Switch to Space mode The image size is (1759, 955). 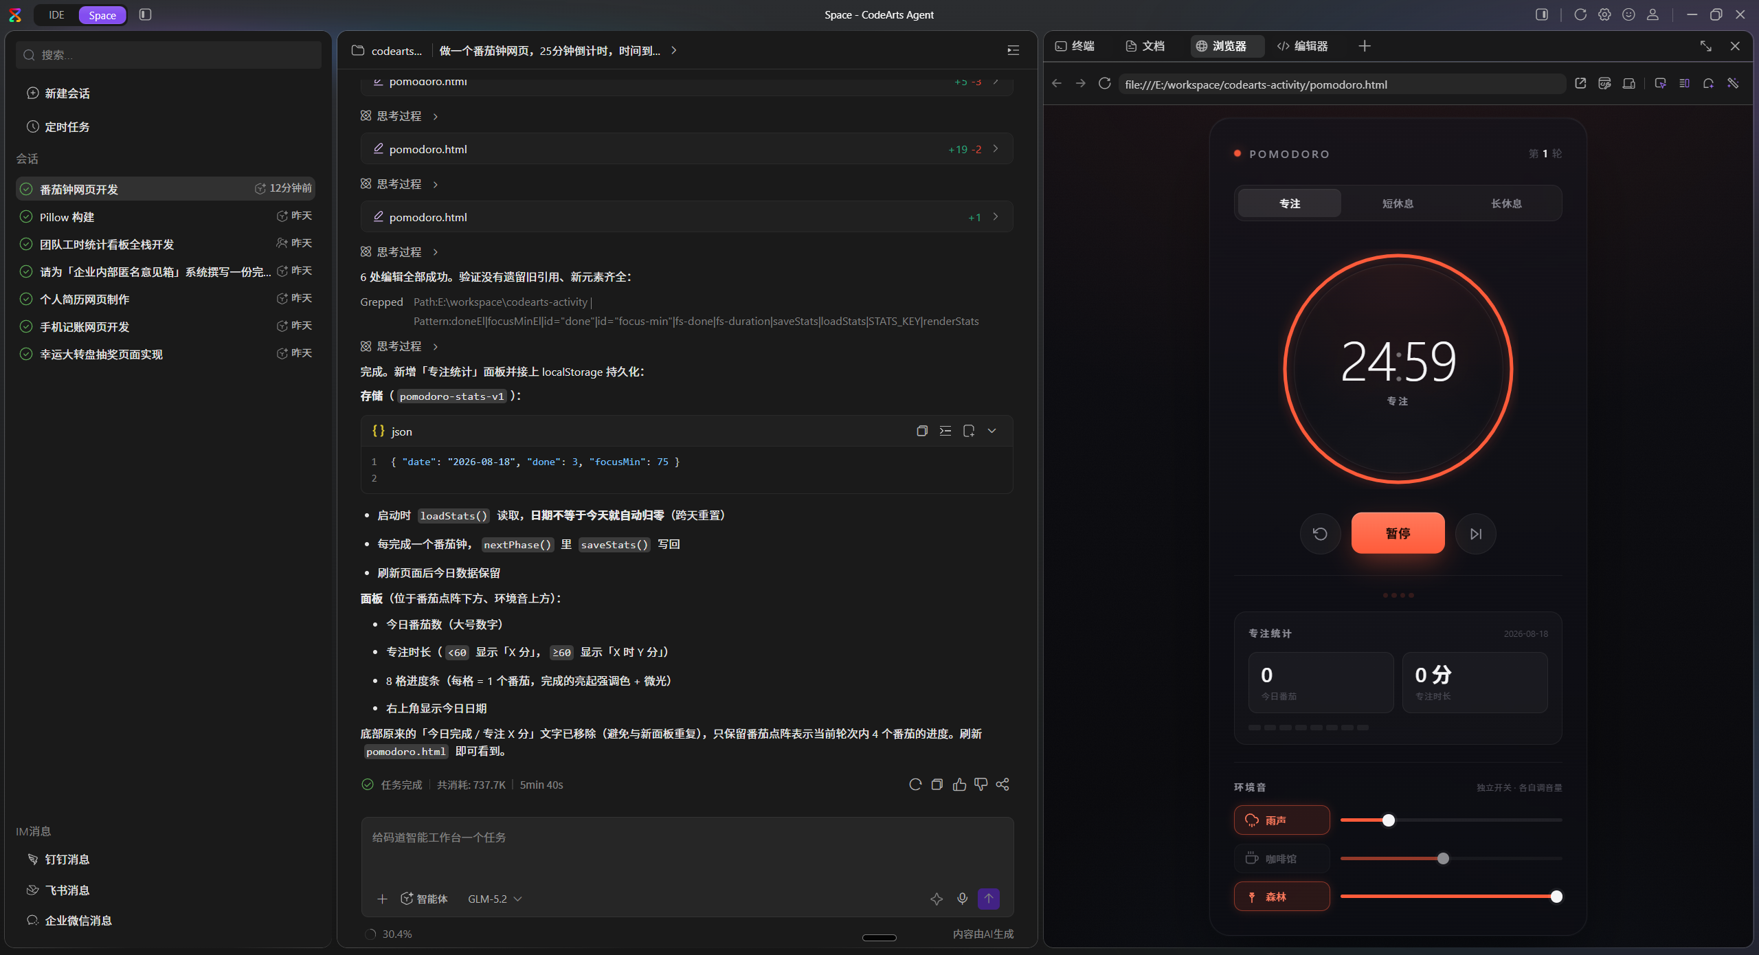[x=102, y=14]
